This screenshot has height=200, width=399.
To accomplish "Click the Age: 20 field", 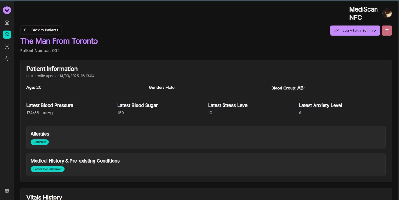I will tap(34, 88).
